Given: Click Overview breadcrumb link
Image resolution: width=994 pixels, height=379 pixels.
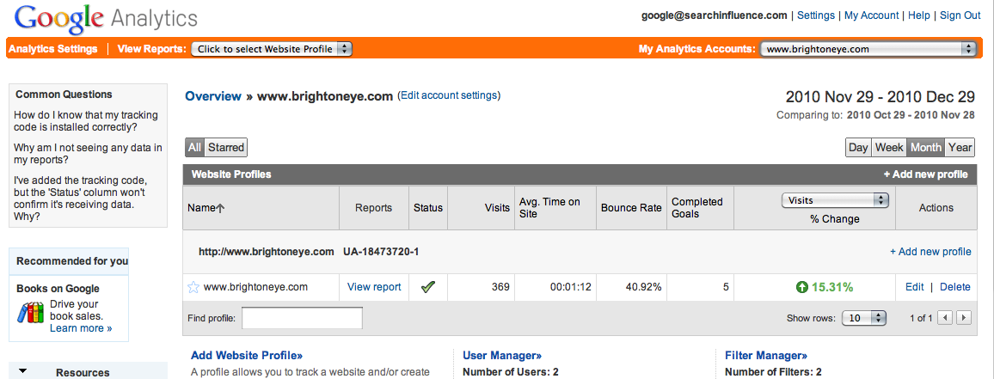Looking at the screenshot, I should point(213,96).
